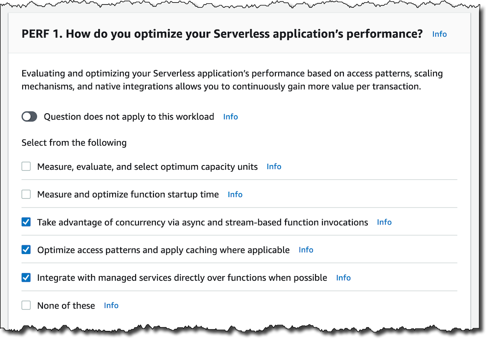Open Info for caching where applicable option

(306, 250)
